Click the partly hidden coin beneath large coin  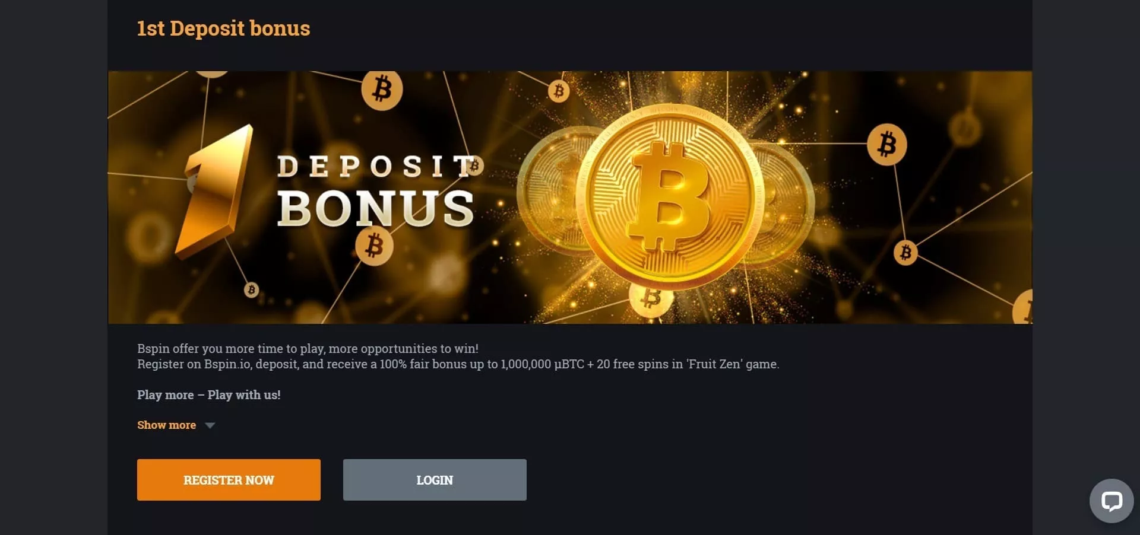[x=651, y=300]
